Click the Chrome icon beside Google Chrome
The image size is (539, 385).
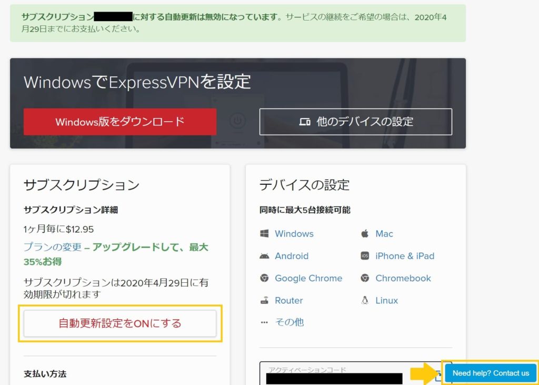click(x=264, y=278)
